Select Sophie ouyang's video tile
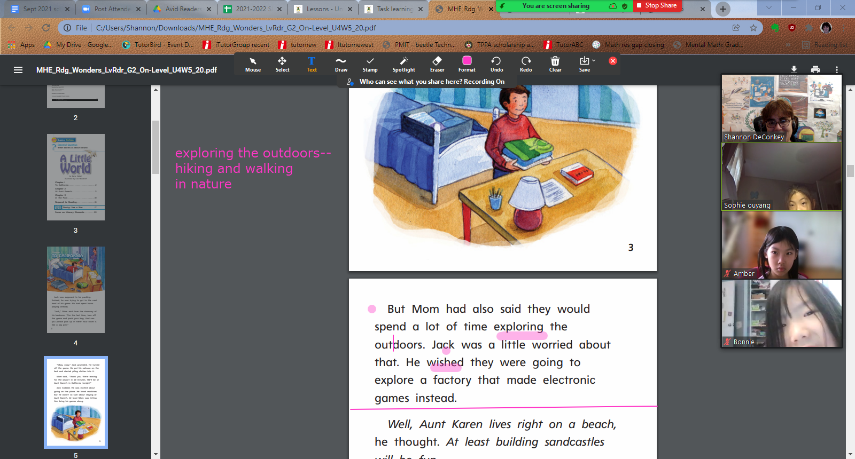This screenshot has width=855, height=459. [x=782, y=177]
